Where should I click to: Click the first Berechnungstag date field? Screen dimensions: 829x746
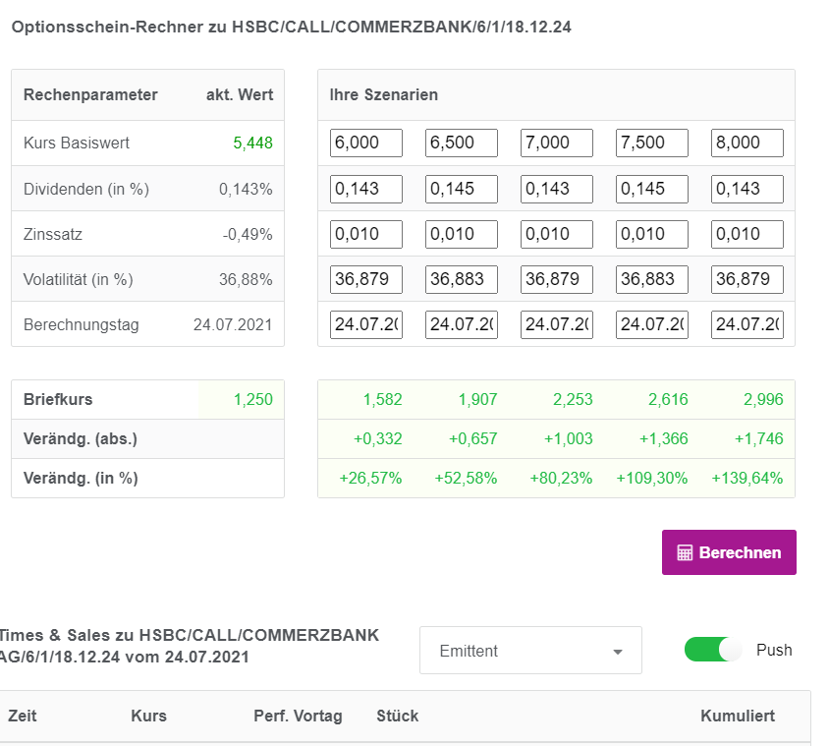click(x=365, y=324)
